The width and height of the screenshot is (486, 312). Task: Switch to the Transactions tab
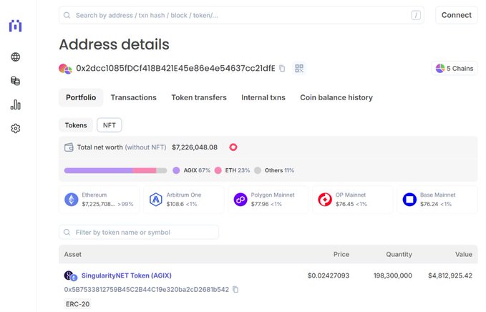coord(134,97)
